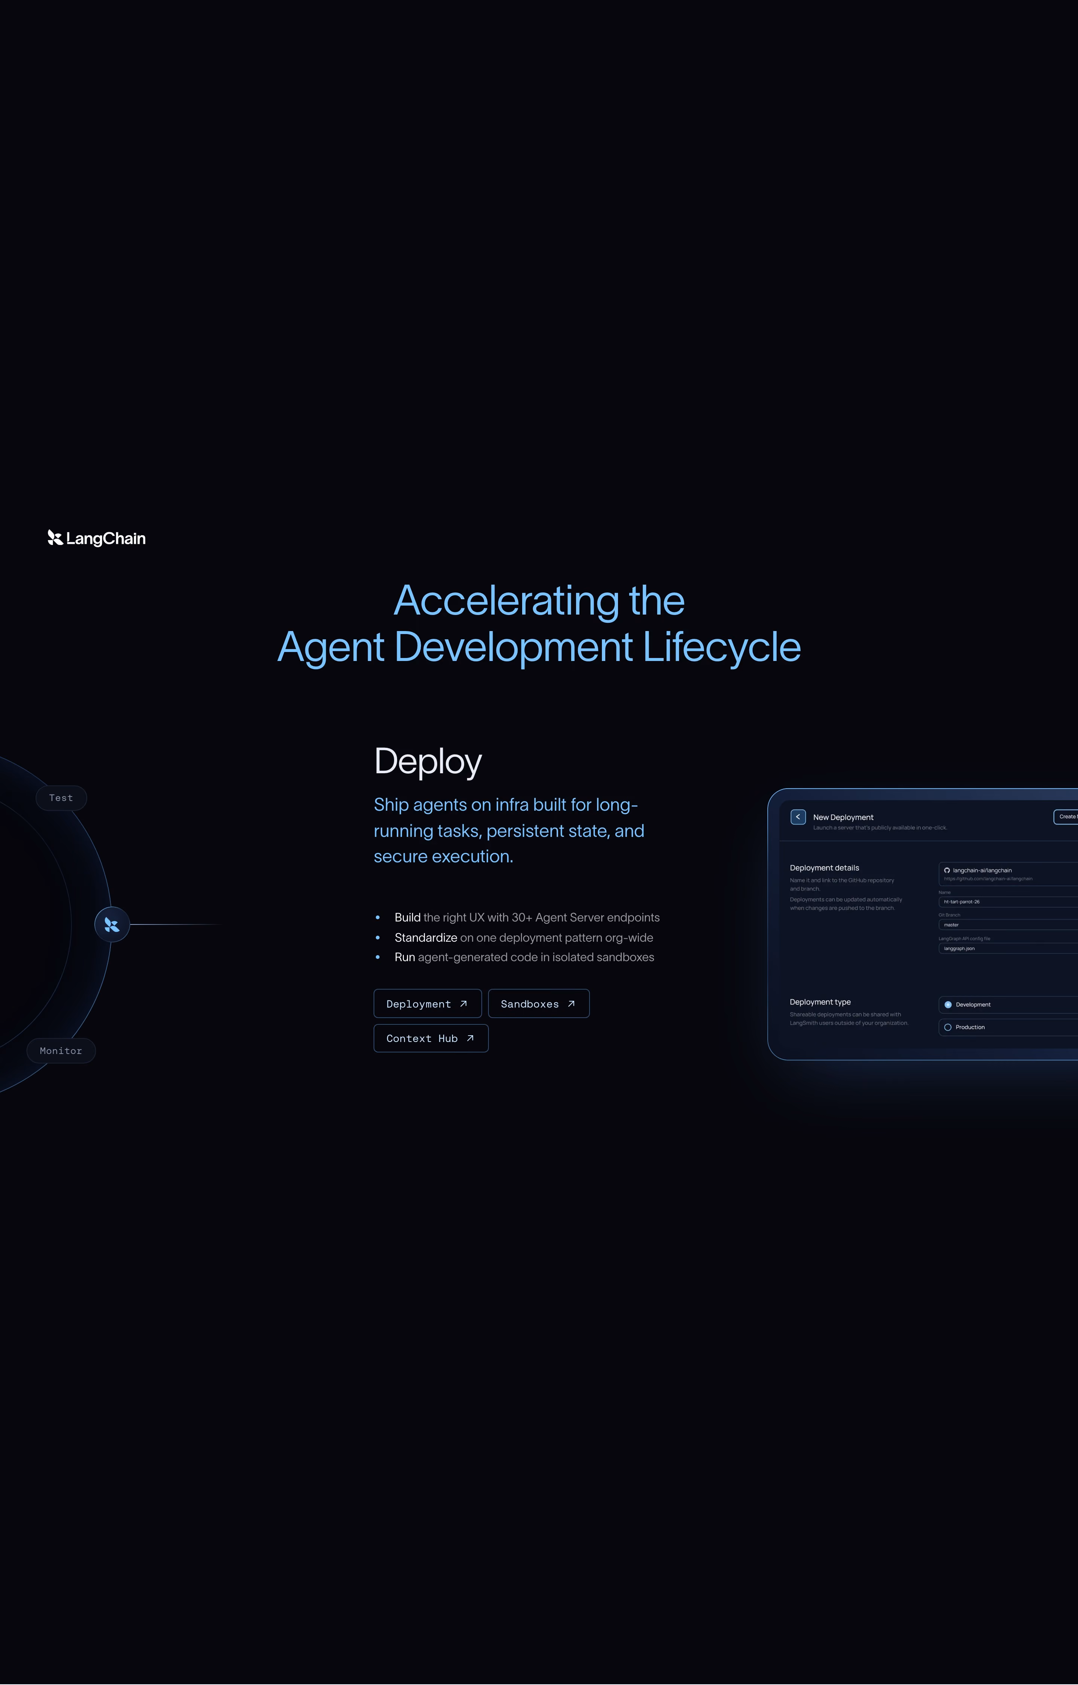Click the "Ship agents on infra" paragraph
Screen dimensions: 1078x1685
click(509, 831)
